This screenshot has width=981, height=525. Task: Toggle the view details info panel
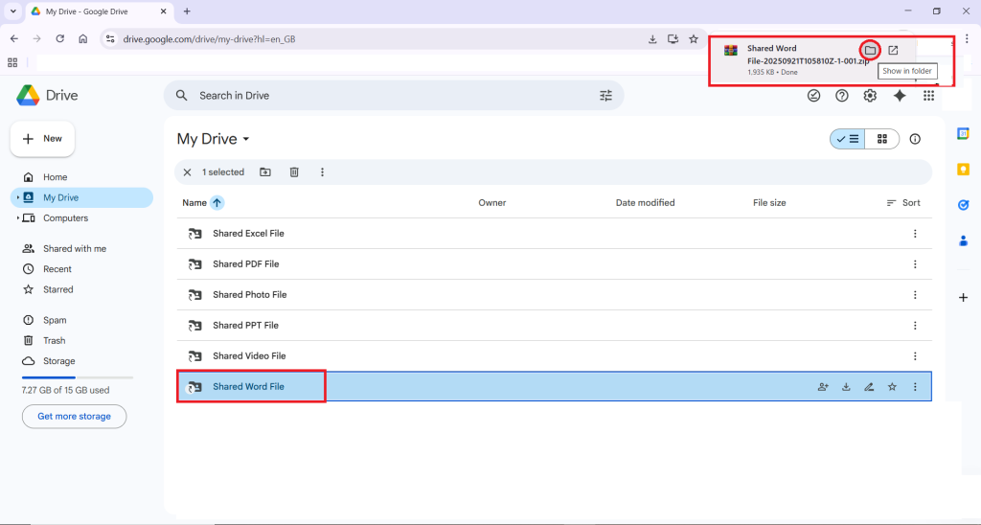915,139
